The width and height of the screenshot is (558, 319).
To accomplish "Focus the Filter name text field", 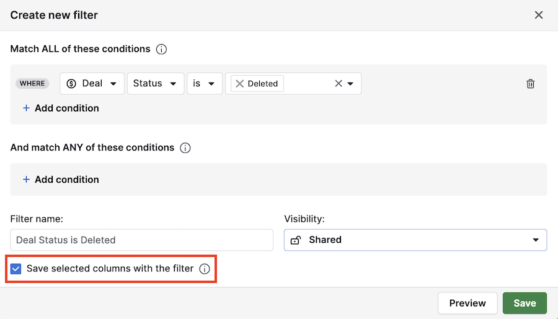I will pos(141,240).
